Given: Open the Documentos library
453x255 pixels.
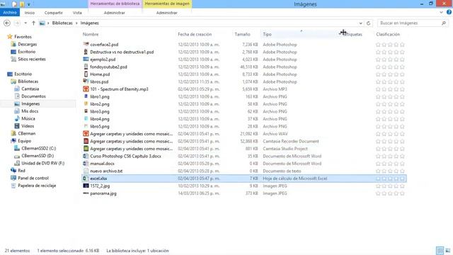Looking at the screenshot, I should tap(33, 96).
